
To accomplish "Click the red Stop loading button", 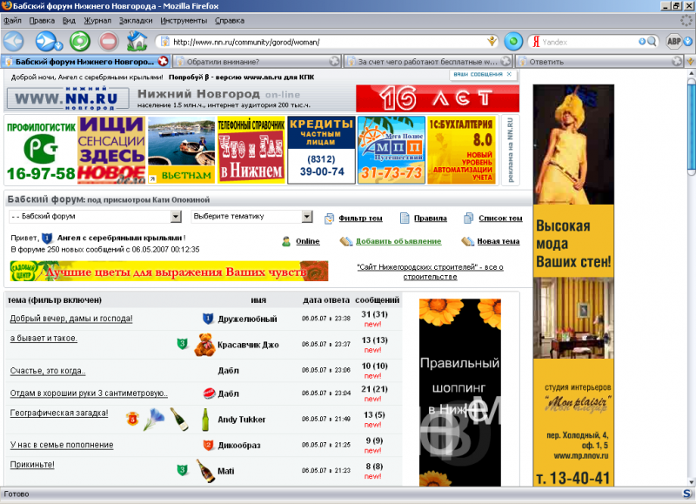I will click(x=109, y=42).
